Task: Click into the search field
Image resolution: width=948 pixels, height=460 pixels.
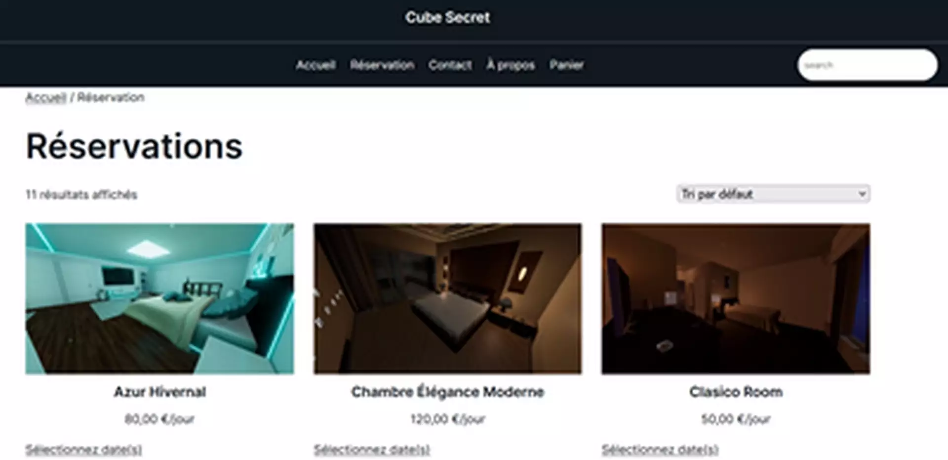Action: tap(868, 65)
